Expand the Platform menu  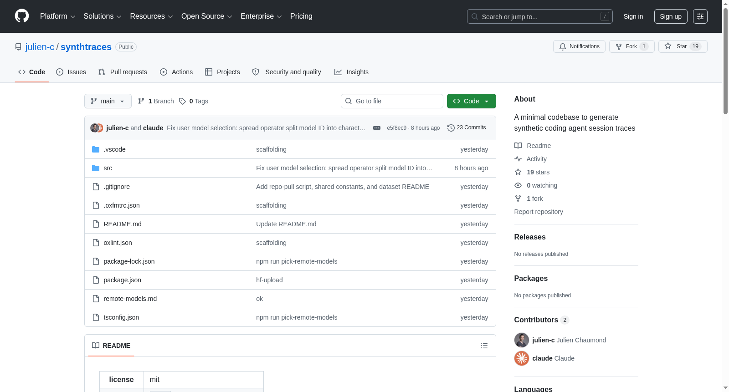click(x=58, y=16)
